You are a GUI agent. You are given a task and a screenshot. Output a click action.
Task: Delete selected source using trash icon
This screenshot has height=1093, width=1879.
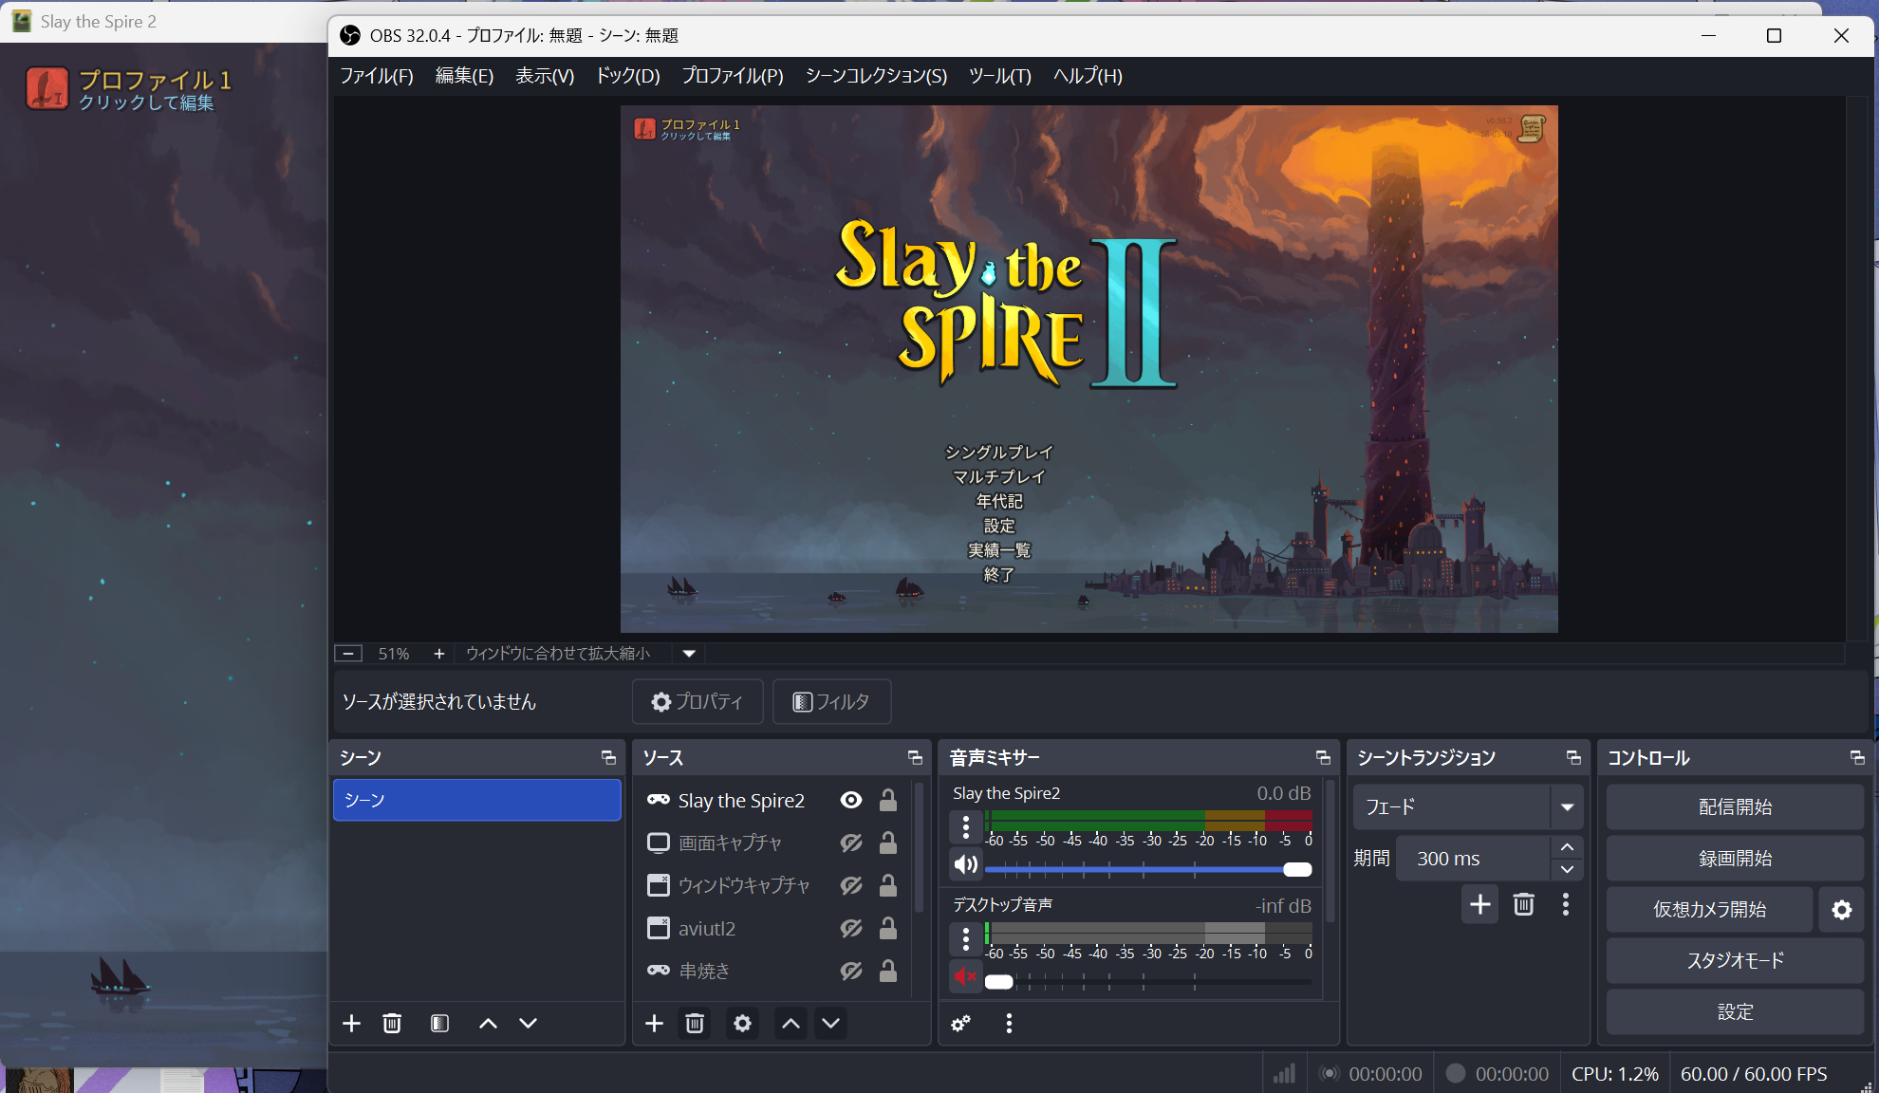pos(695,1023)
